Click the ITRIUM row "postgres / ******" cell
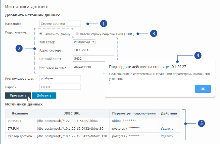 click(x=134, y=129)
